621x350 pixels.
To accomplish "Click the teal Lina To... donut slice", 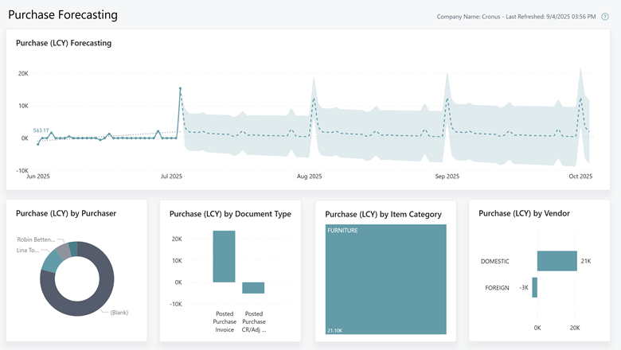I will point(53,259).
